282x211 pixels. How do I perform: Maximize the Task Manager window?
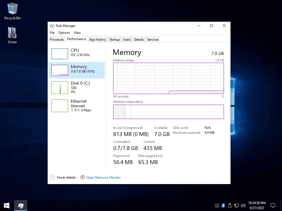(211, 26)
